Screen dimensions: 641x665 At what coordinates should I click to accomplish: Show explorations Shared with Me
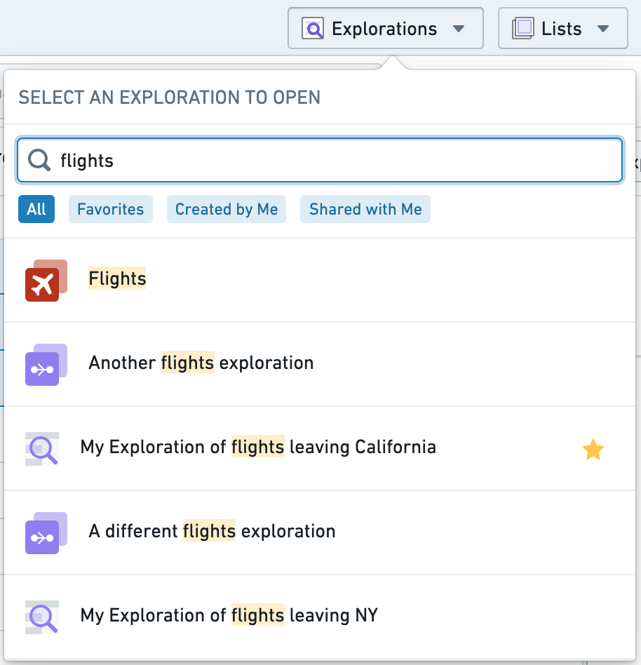365,209
